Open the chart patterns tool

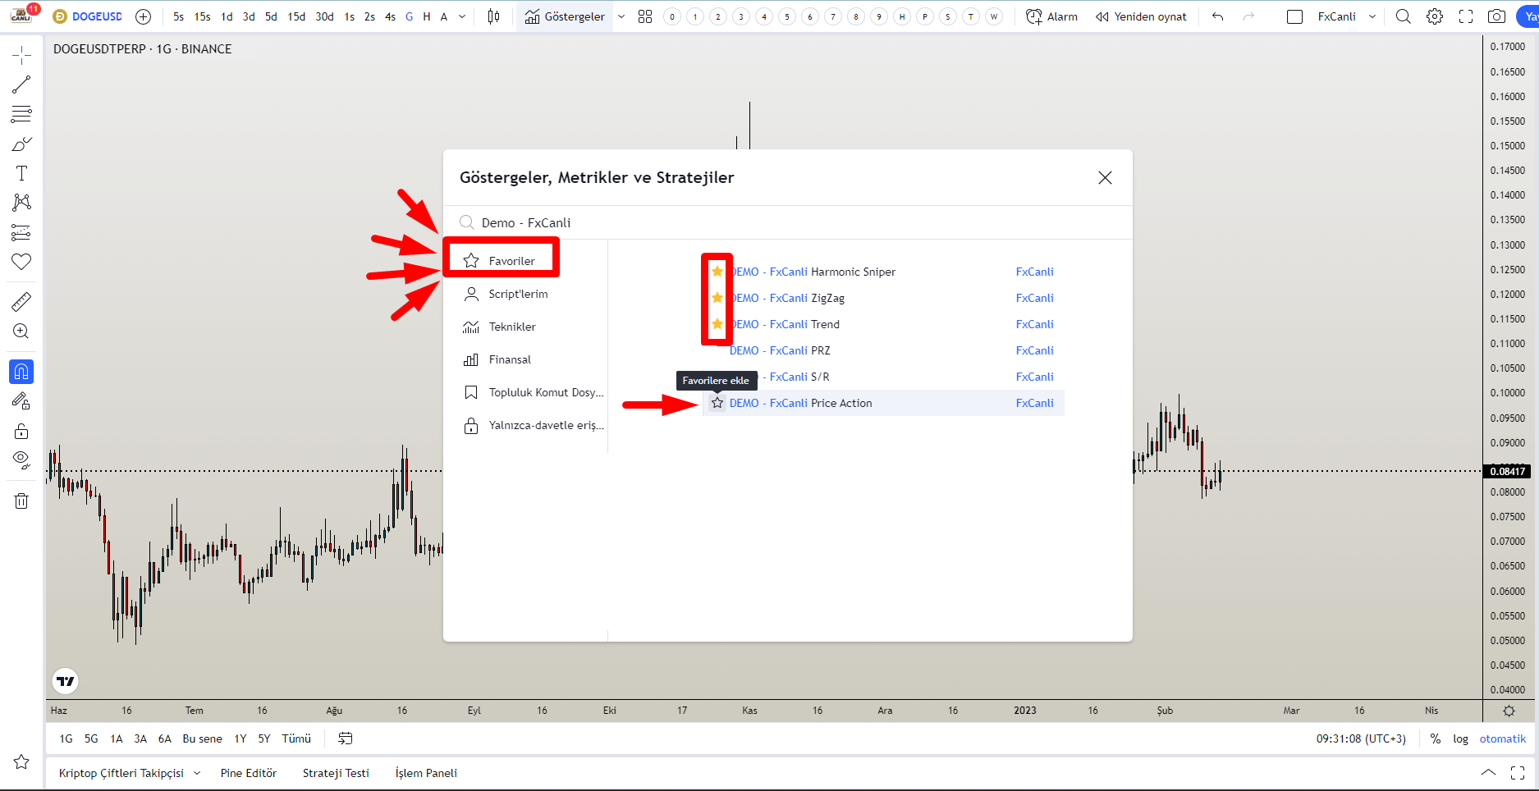pos(21,203)
